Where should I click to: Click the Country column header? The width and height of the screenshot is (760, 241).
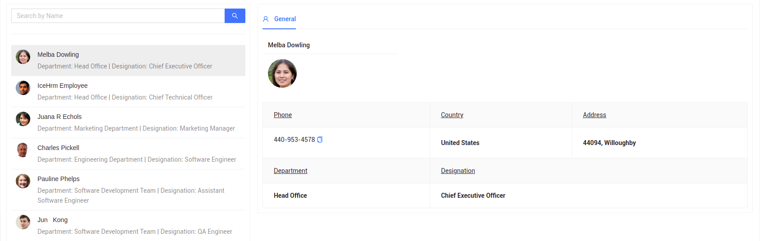point(452,115)
